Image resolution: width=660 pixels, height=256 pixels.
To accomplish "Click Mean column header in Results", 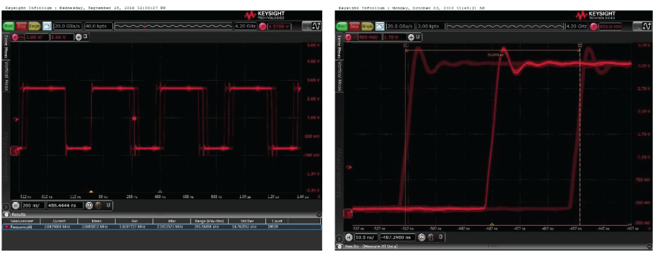I will 97,221.
